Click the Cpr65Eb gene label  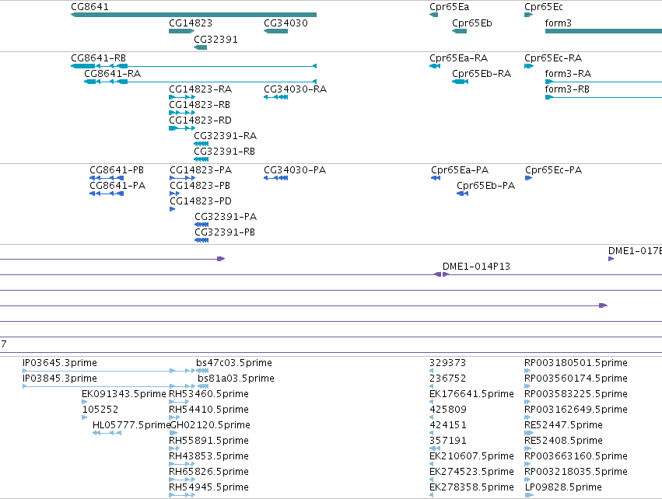tap(472, 23)
